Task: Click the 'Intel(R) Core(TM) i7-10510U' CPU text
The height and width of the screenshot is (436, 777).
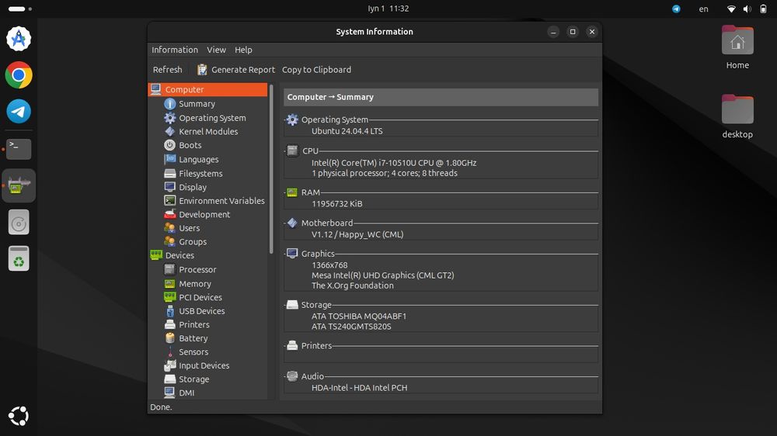Action: click(x=394, y=163)
